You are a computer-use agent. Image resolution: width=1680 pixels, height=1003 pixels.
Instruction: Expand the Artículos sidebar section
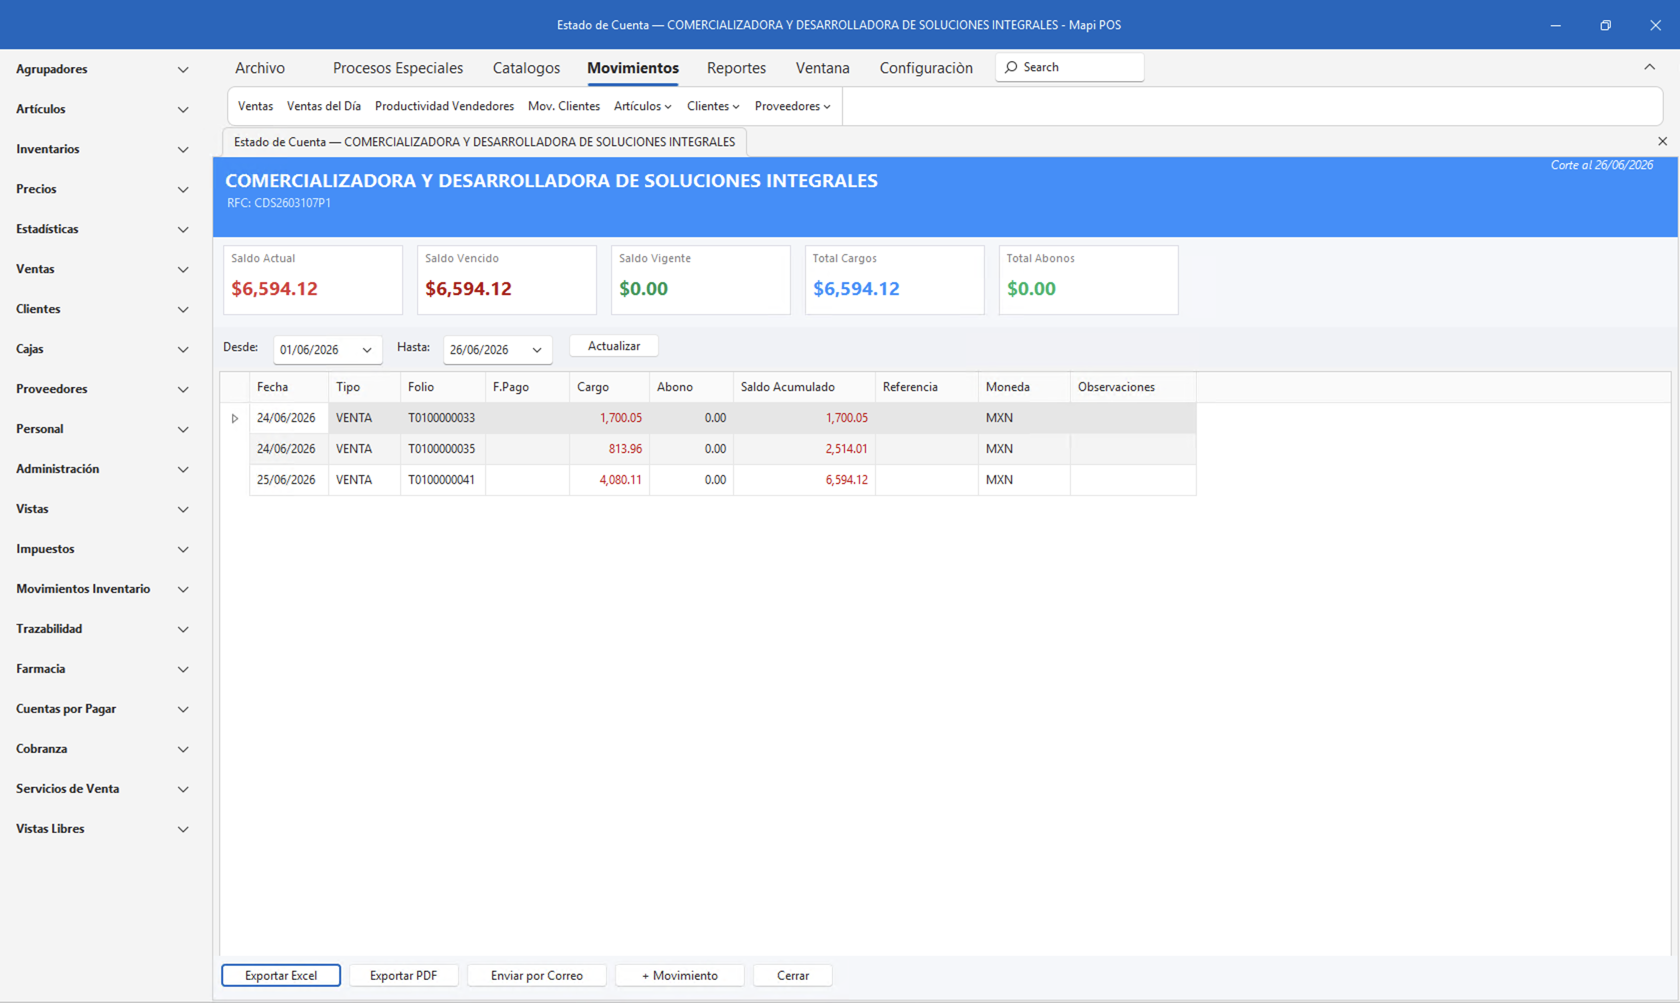(183, 109)
